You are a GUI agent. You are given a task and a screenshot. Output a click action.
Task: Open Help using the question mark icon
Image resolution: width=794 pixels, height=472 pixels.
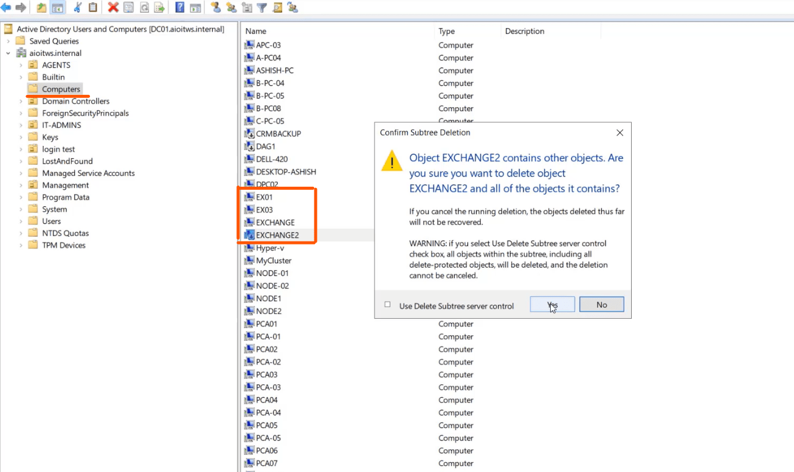tap(179, 7)
